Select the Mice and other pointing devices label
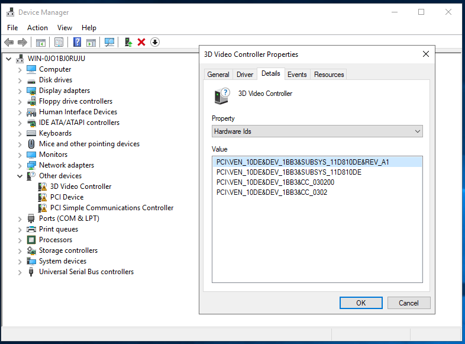465x344 pixels. [89, 144]
